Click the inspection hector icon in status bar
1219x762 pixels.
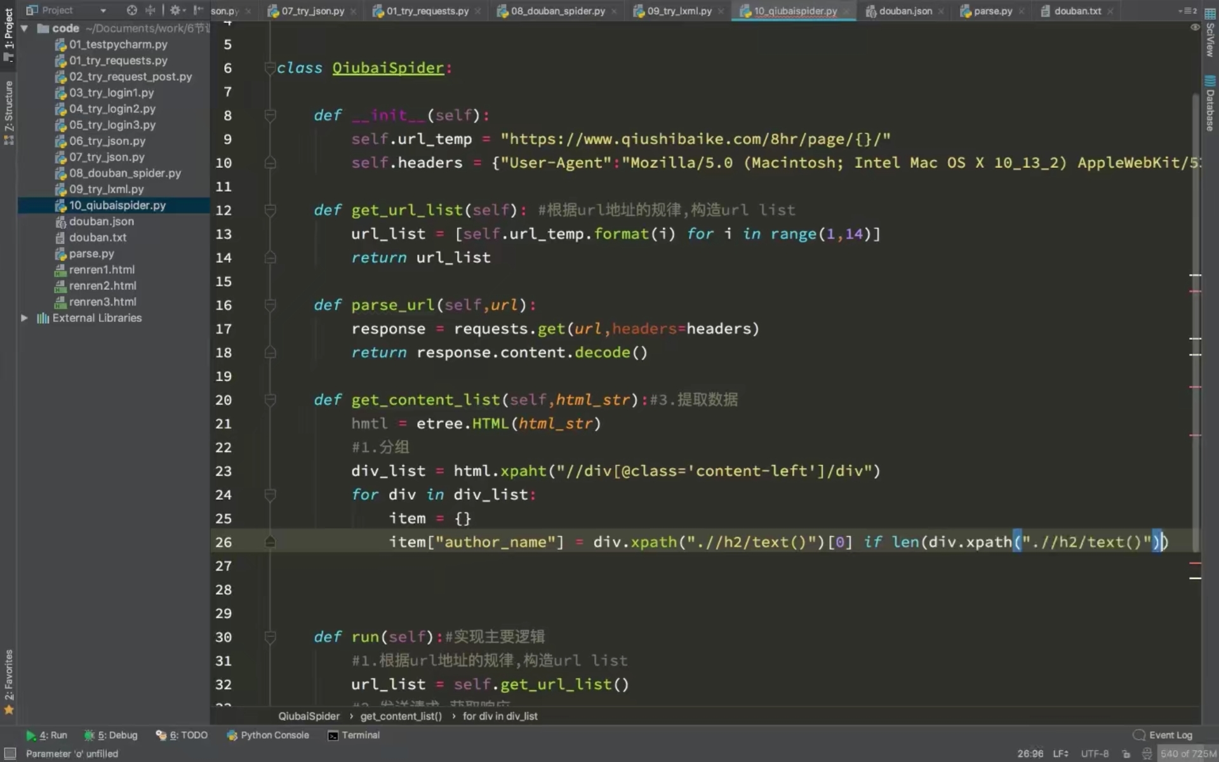1147,754
